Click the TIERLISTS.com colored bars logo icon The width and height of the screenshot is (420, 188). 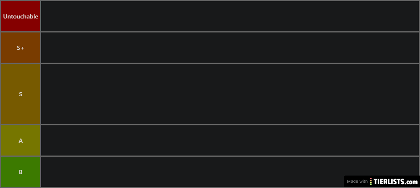pyautogui.click(x=371, y=182)
